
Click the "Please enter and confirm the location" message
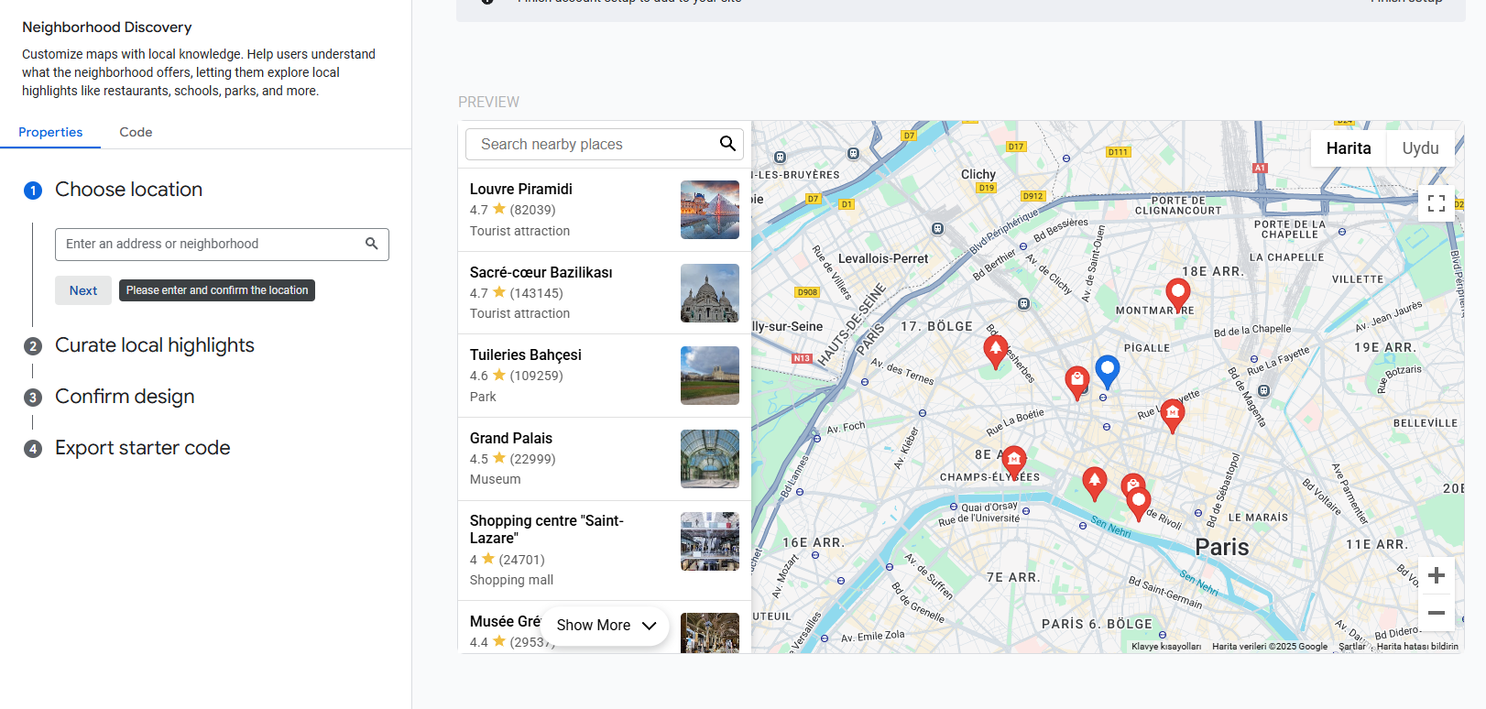(x=217, y=290)
